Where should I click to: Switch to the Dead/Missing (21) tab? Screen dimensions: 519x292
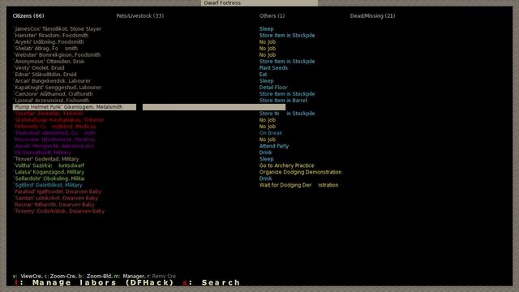tap(372, 16)
